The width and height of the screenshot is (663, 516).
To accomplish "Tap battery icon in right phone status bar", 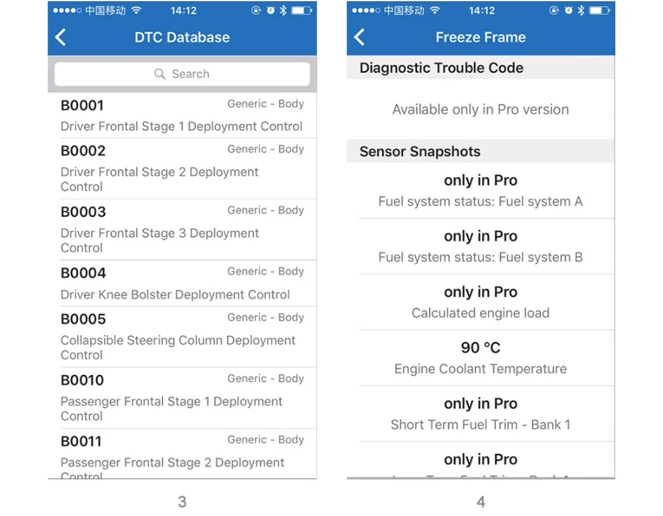I will point(600,10).
